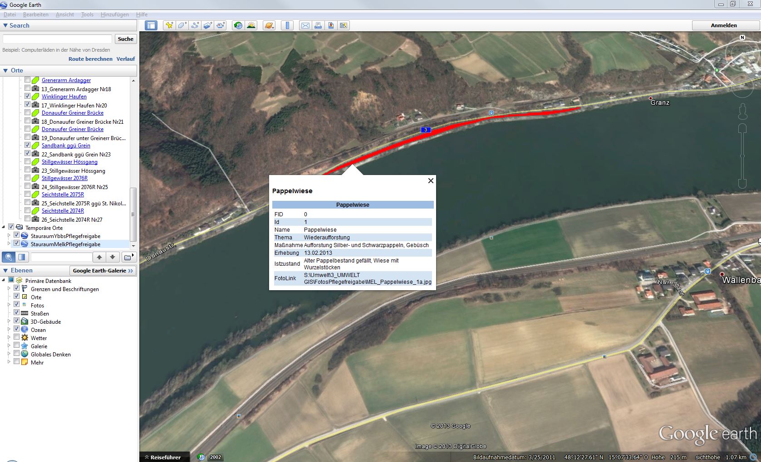
Task: Click the search input field
Action: (x=57, y=39)
